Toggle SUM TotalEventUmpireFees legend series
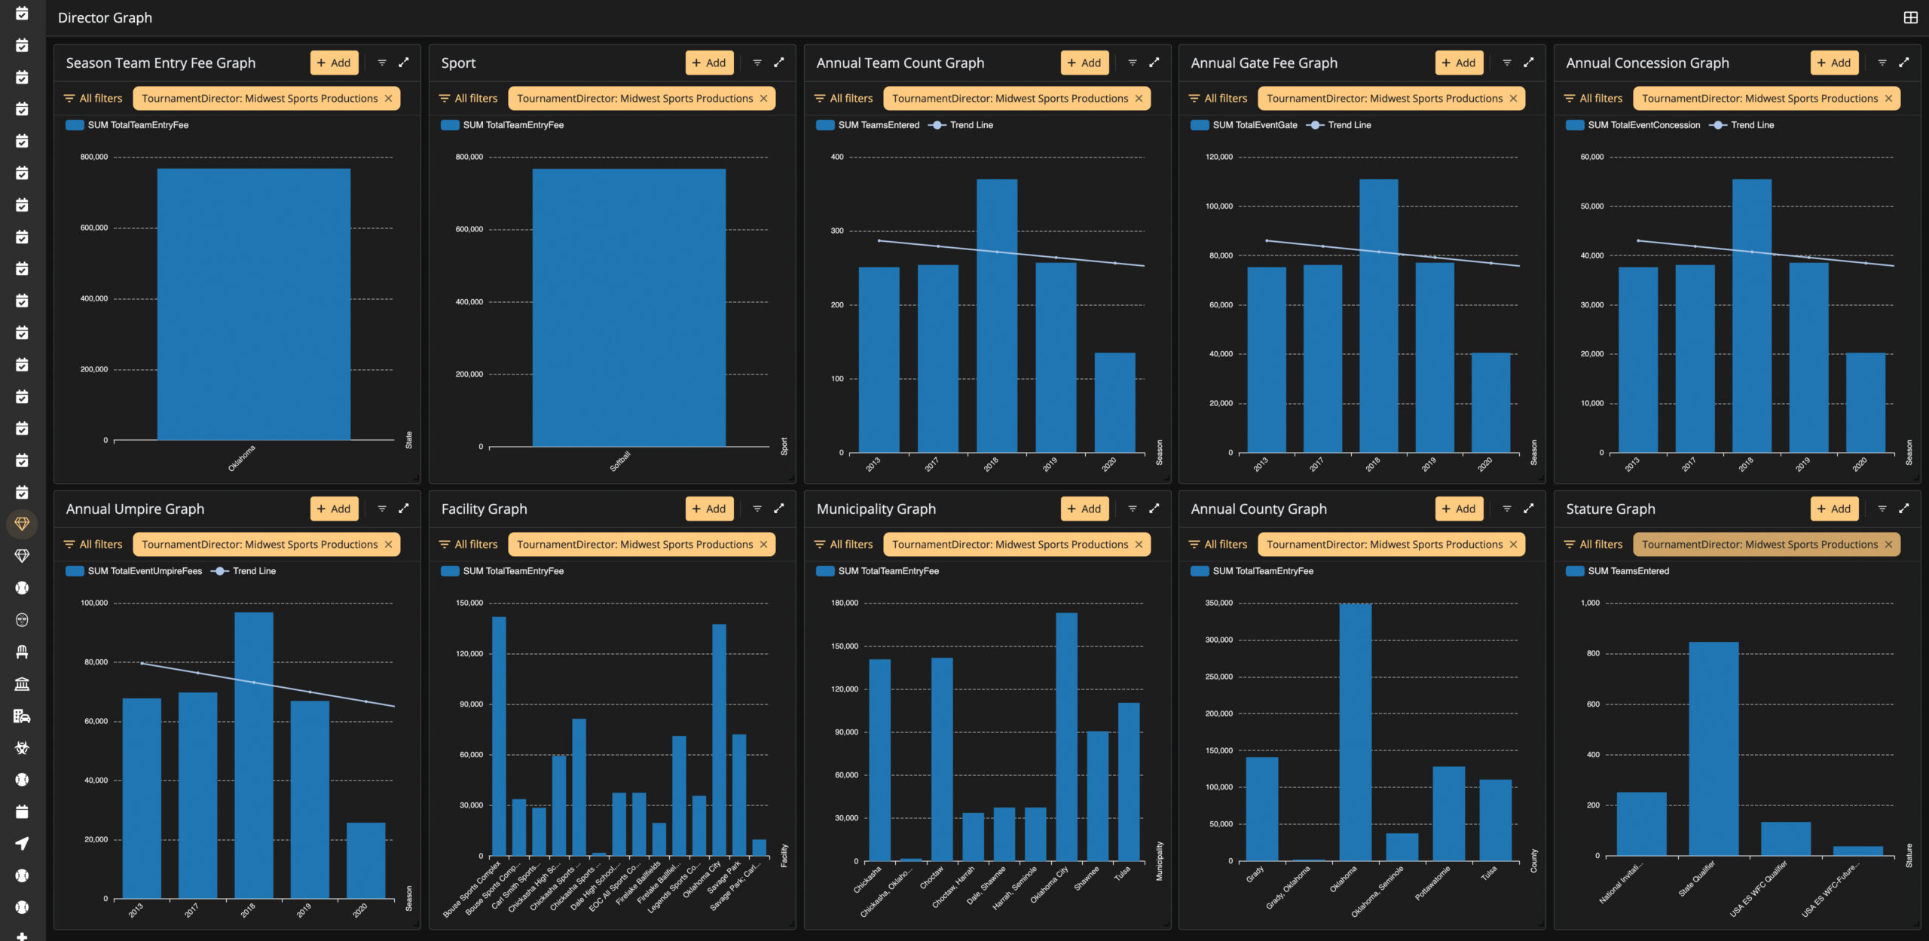The height and width of the screenshot is (941, 1929). click(134, 571)
